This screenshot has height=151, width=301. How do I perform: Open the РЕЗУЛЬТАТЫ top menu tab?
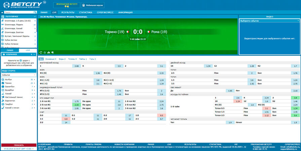[x=68, y=12]
